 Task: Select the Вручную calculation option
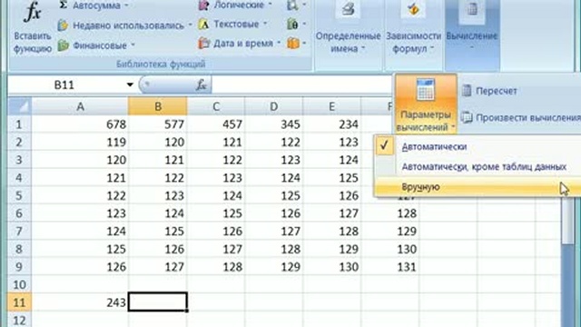pos(420,187)
